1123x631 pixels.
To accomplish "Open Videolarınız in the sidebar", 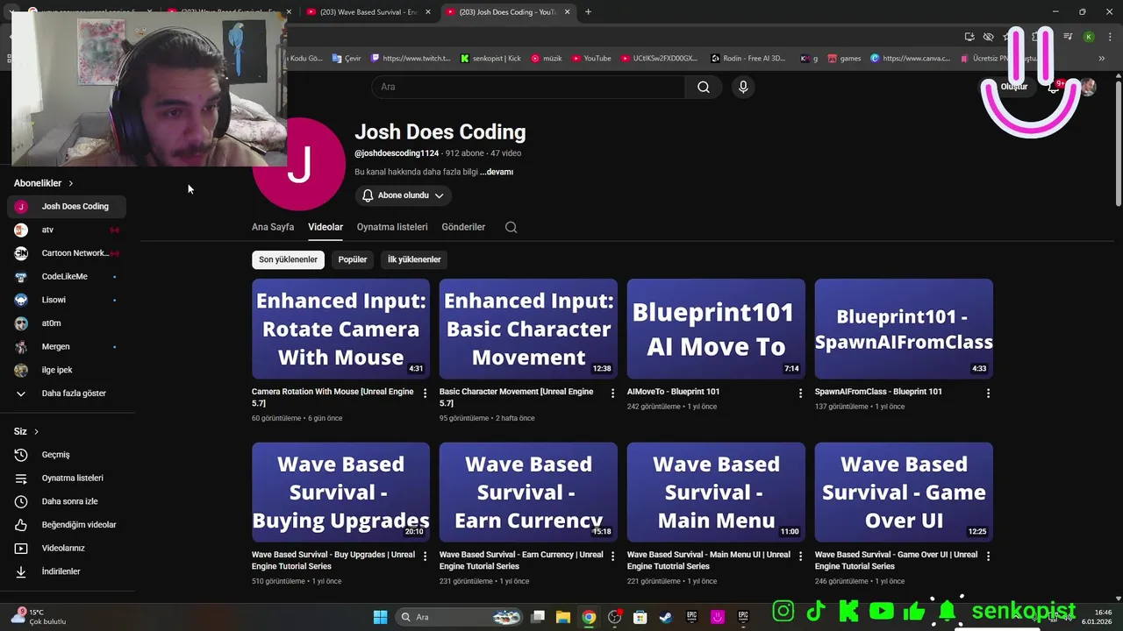I will tap(67, 548).
